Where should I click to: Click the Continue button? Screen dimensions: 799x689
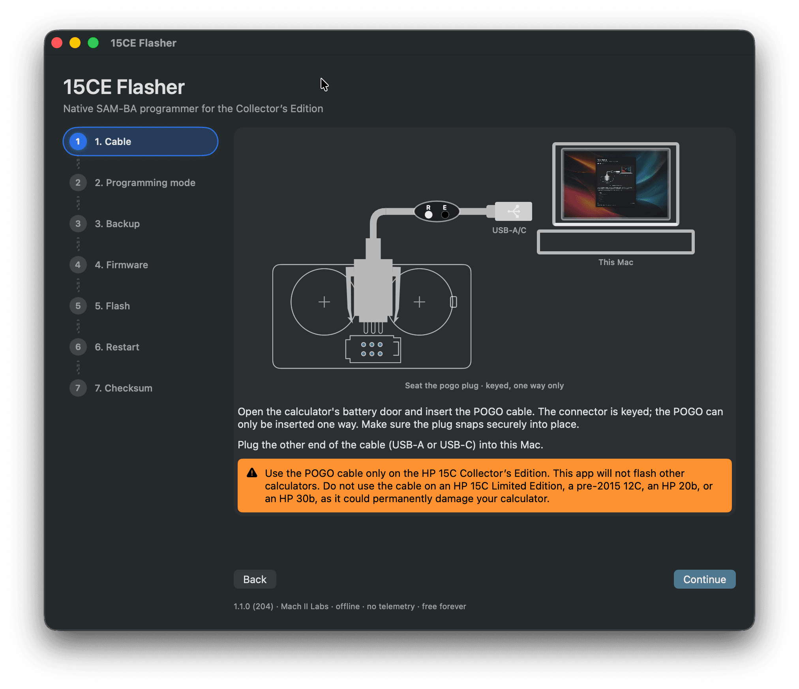coord(704,579)
